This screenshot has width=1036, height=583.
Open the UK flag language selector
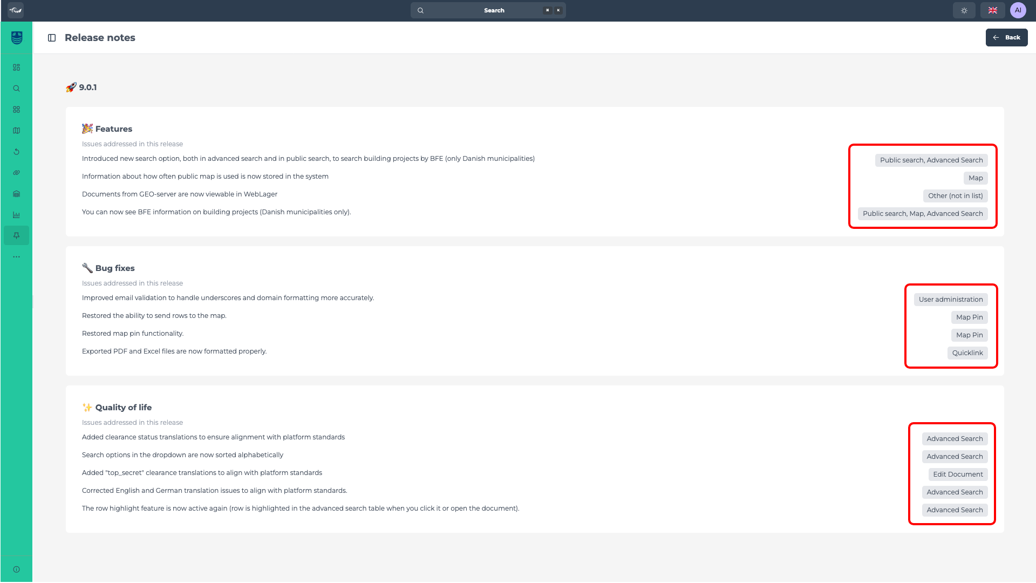992,10
